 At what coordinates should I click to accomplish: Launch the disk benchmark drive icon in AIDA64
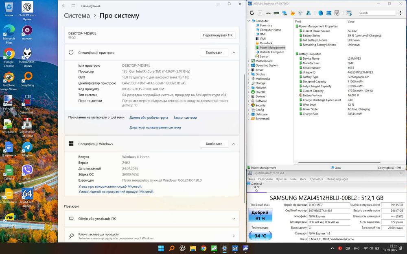pyautogui.click(x=268, y=13)
